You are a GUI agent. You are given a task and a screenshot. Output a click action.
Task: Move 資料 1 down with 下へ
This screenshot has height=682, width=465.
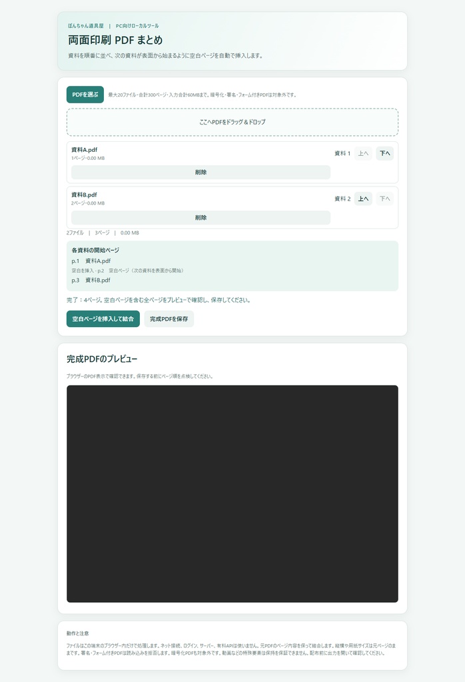coord(384,153)
